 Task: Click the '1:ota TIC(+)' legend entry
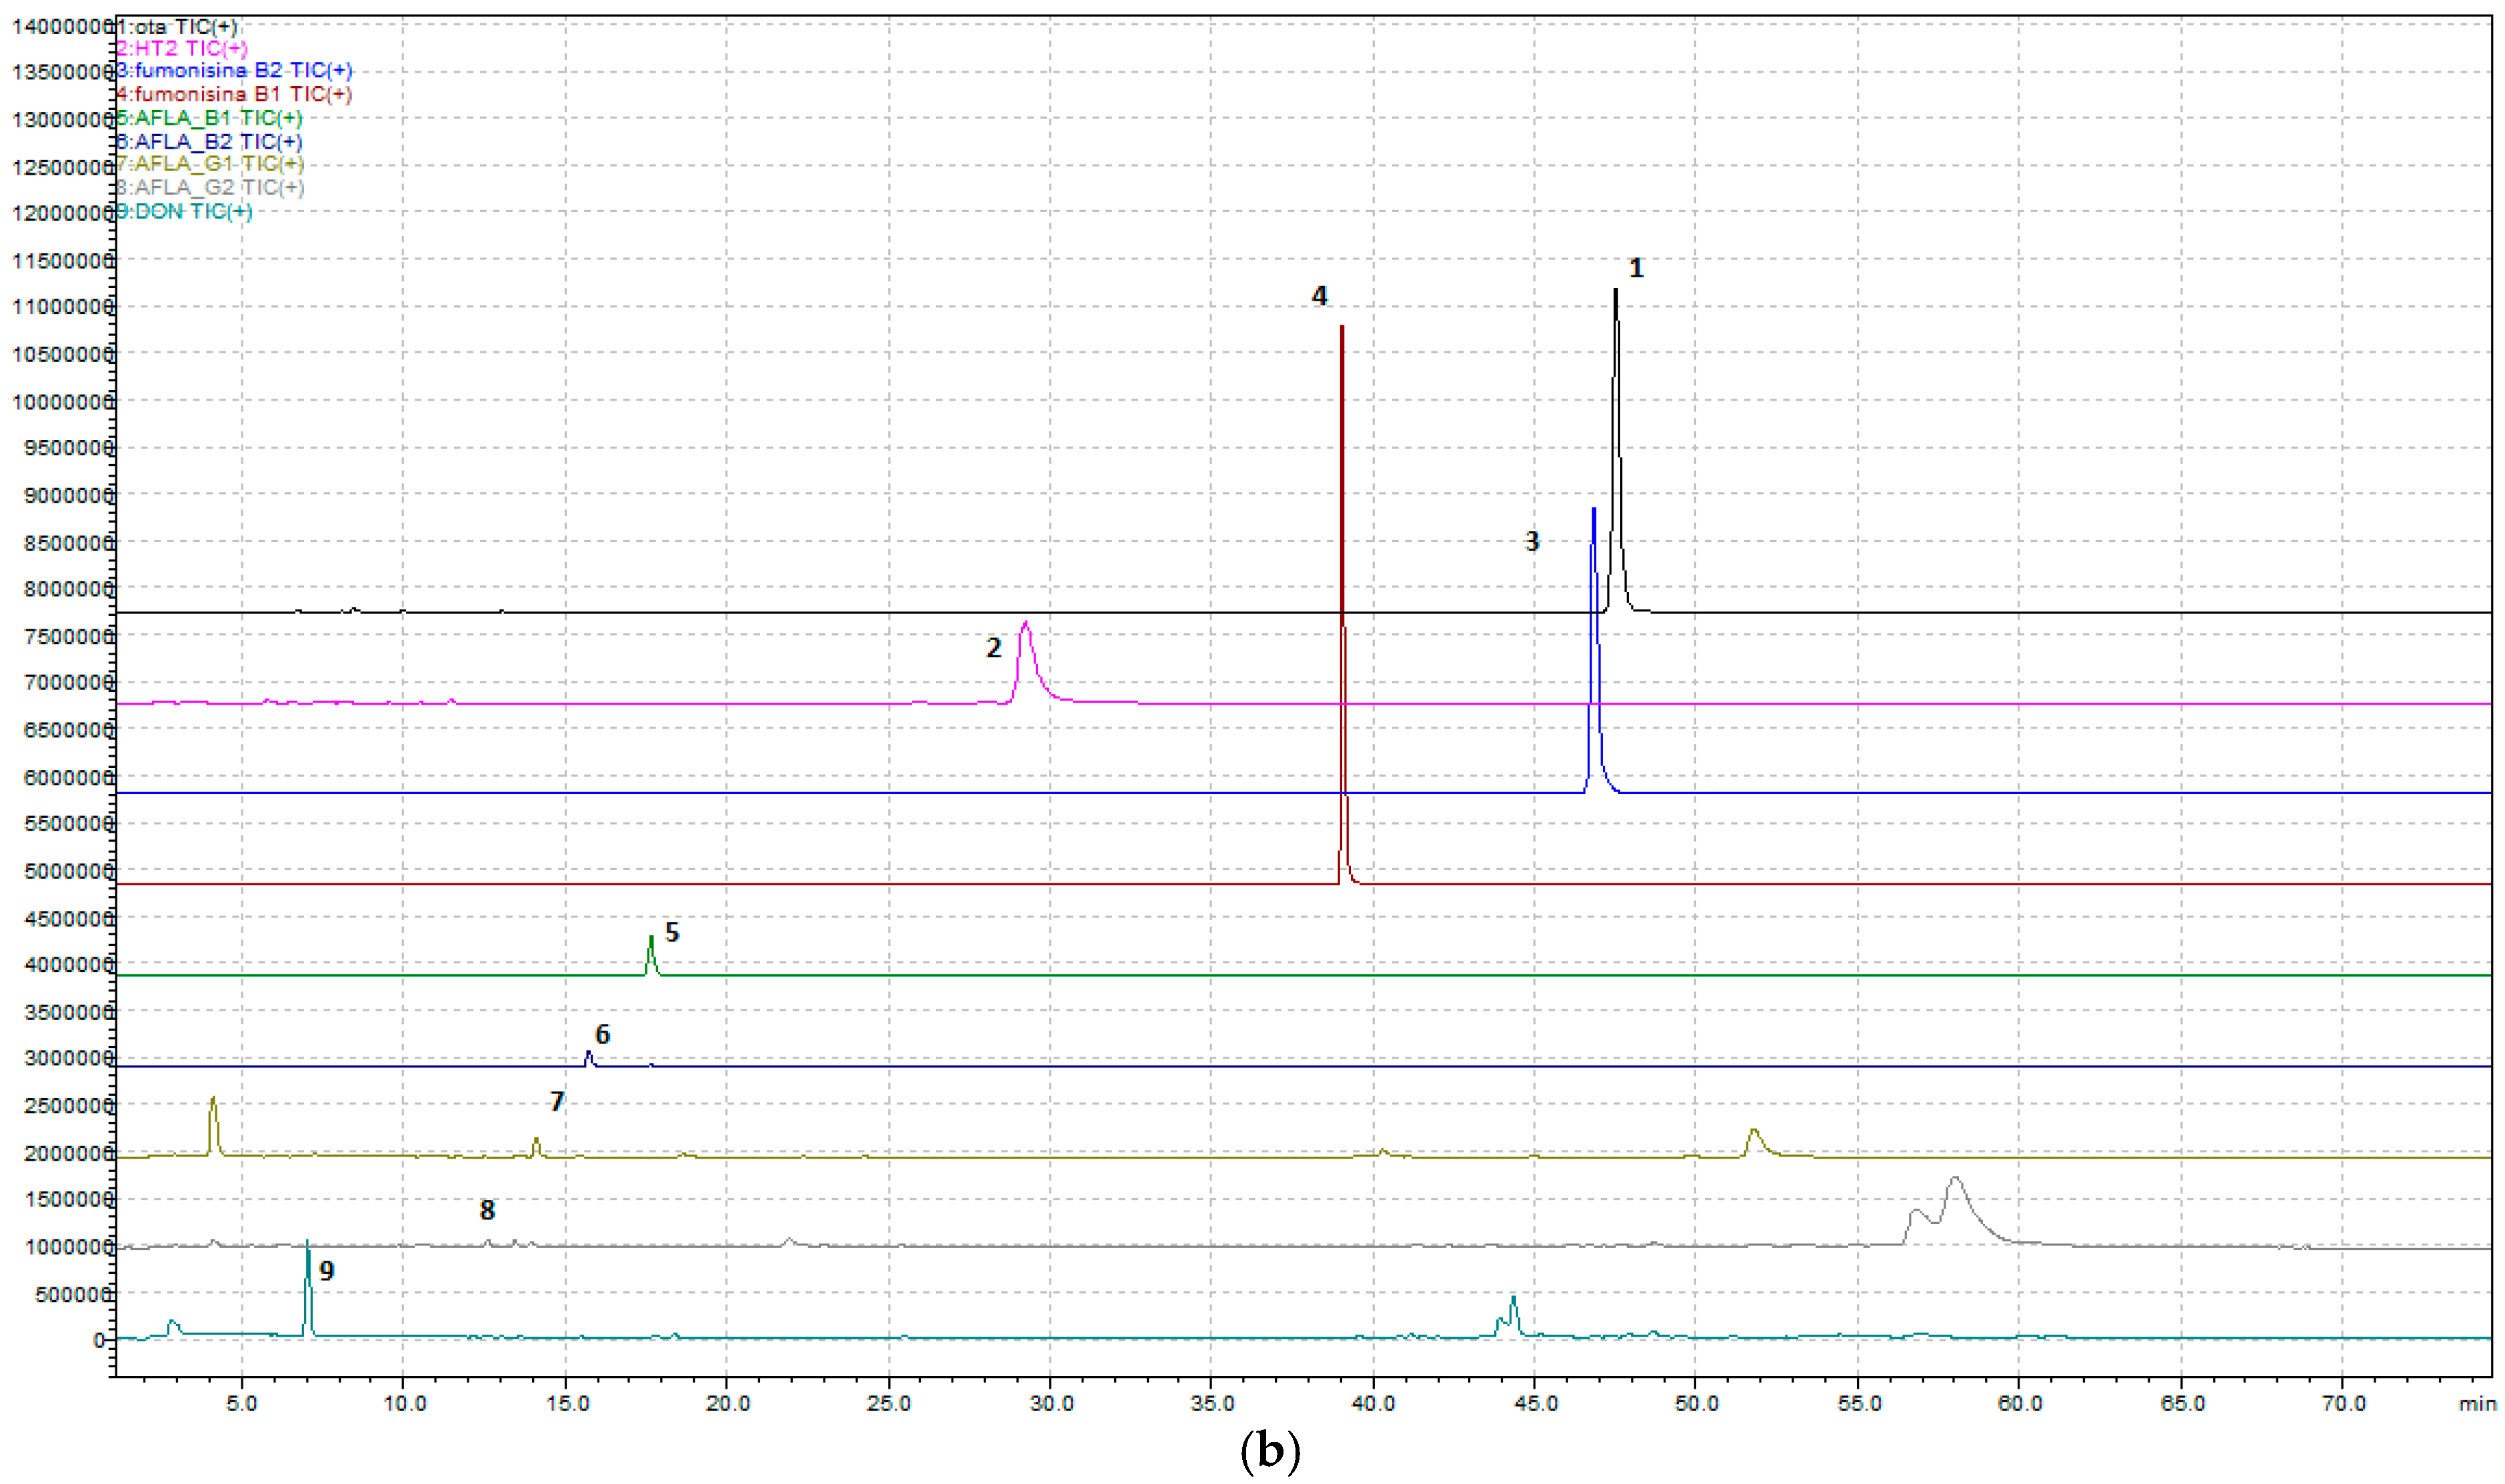pos(177,26)
